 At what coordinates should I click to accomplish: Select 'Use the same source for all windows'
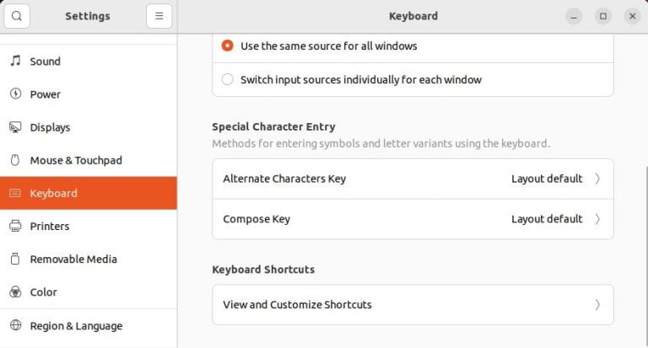[228, 46]
